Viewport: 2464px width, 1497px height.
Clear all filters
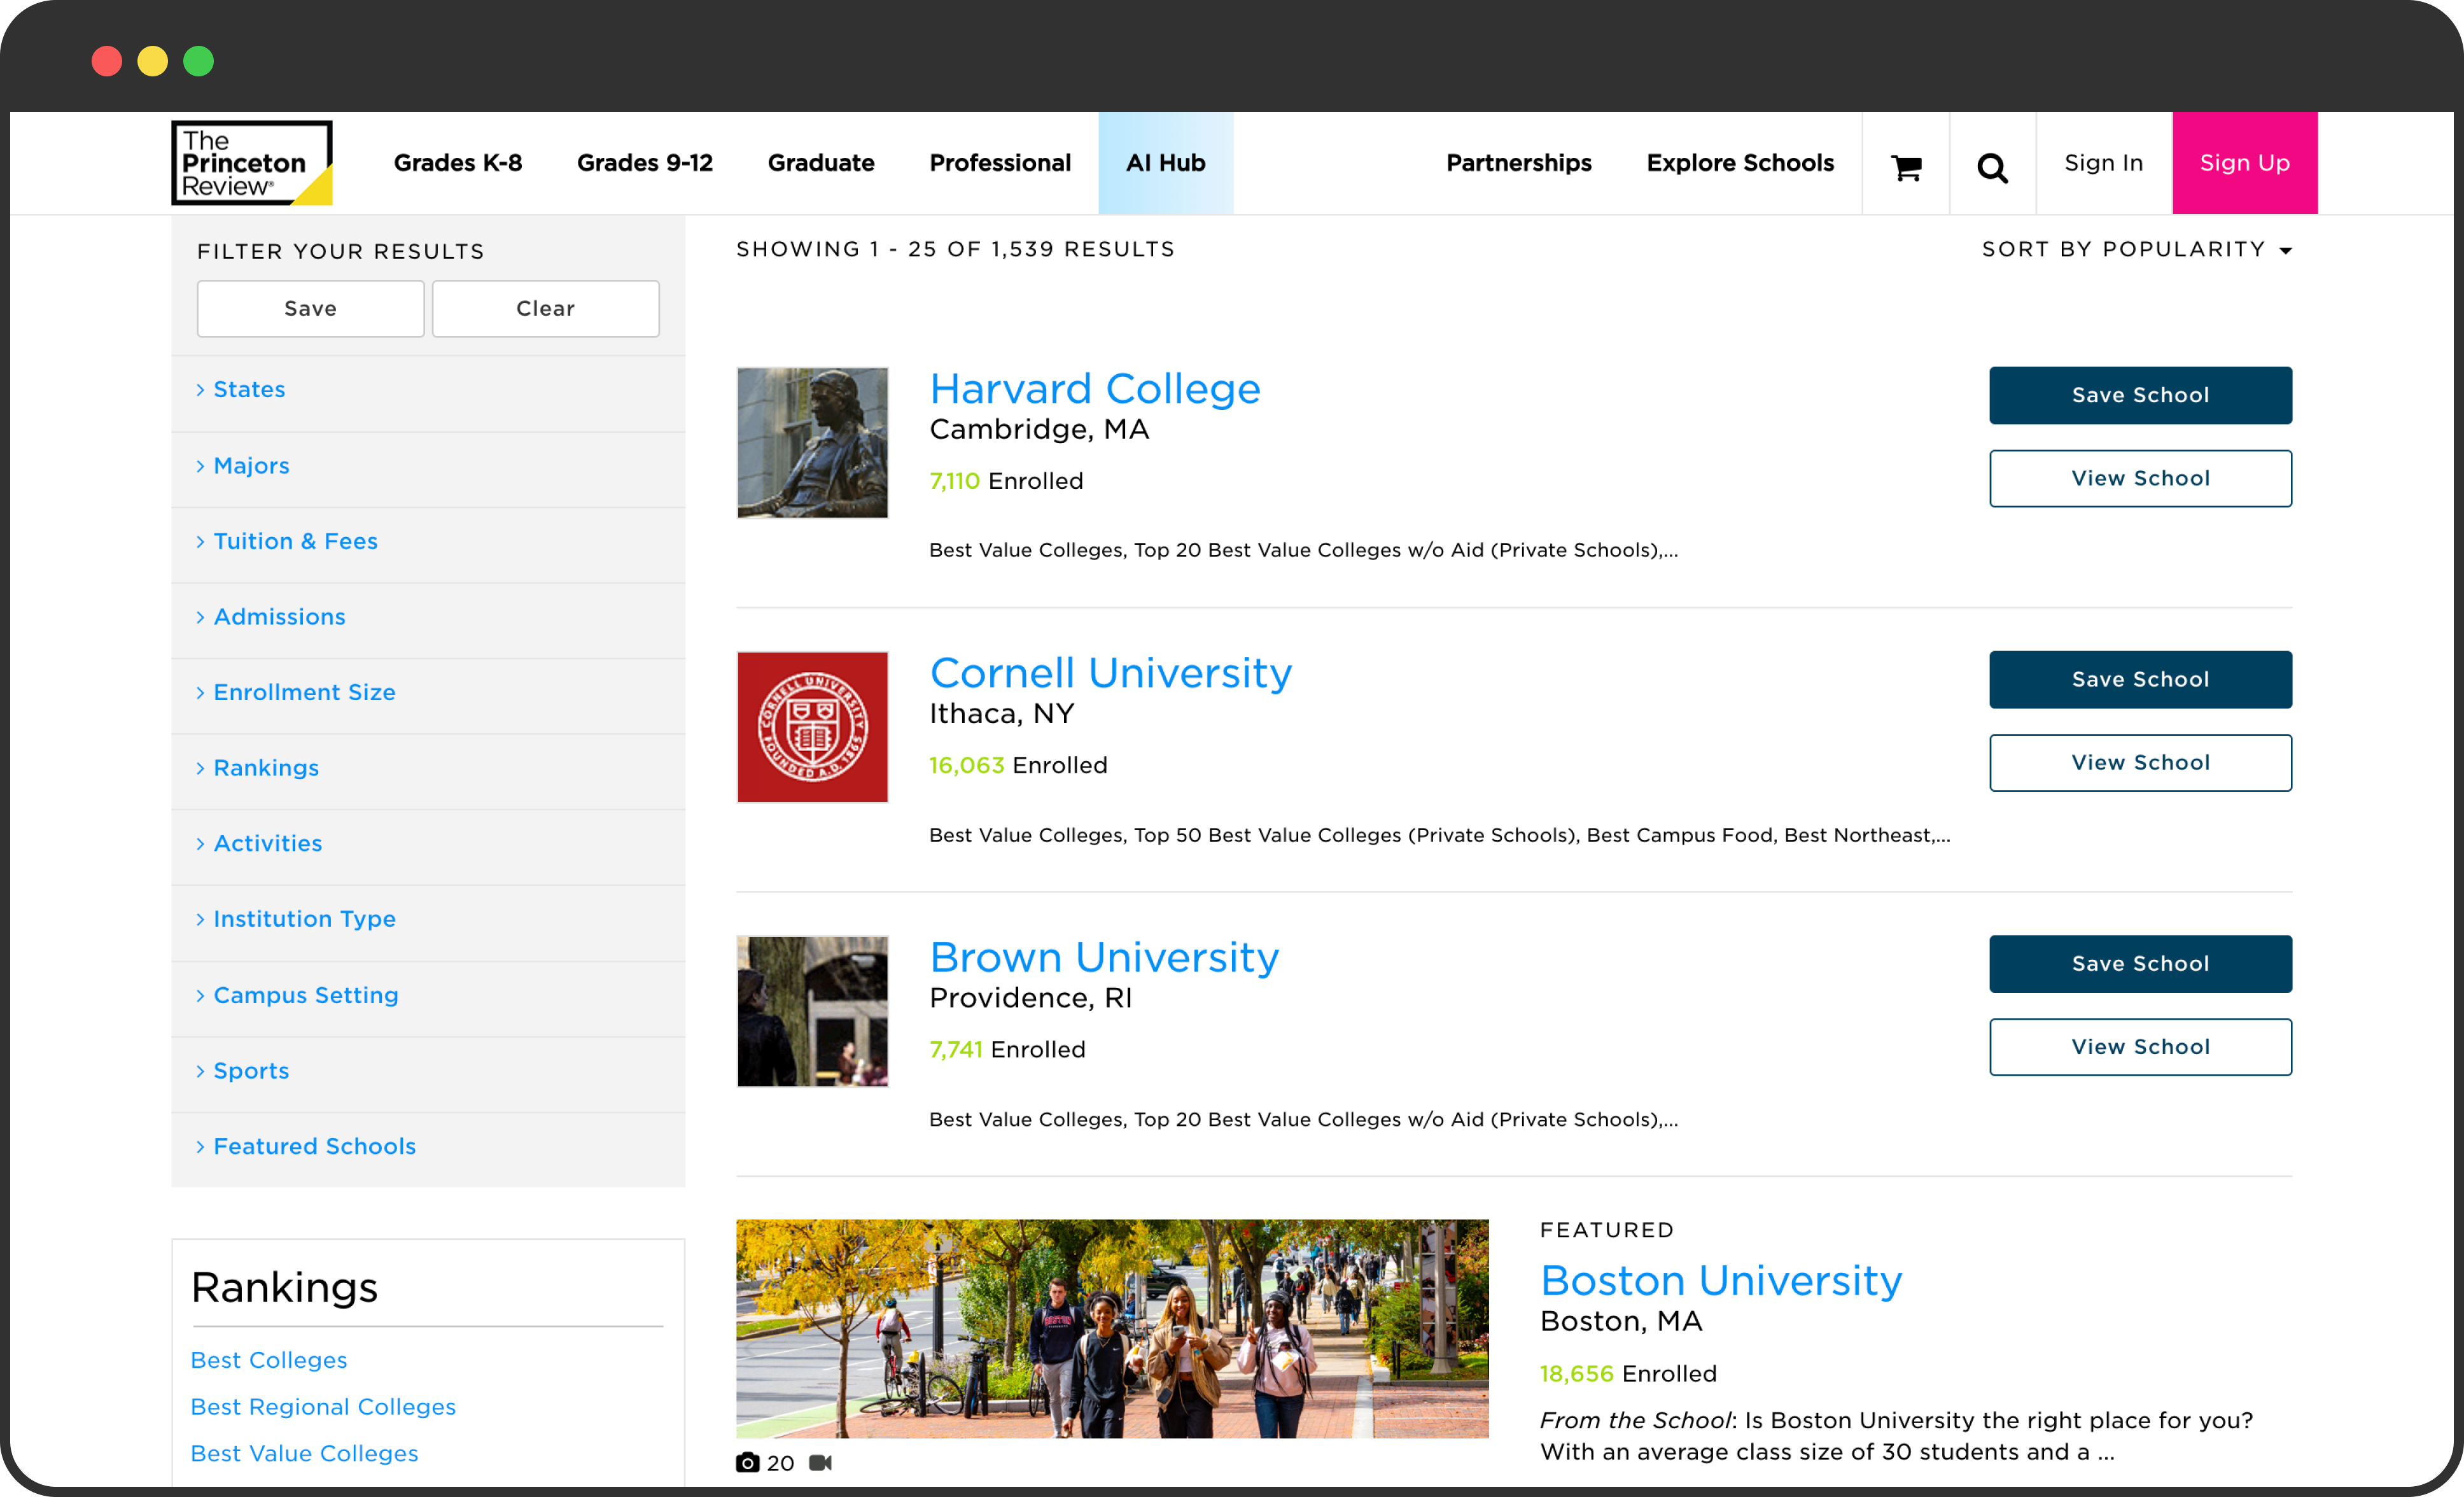click(546, 309)
